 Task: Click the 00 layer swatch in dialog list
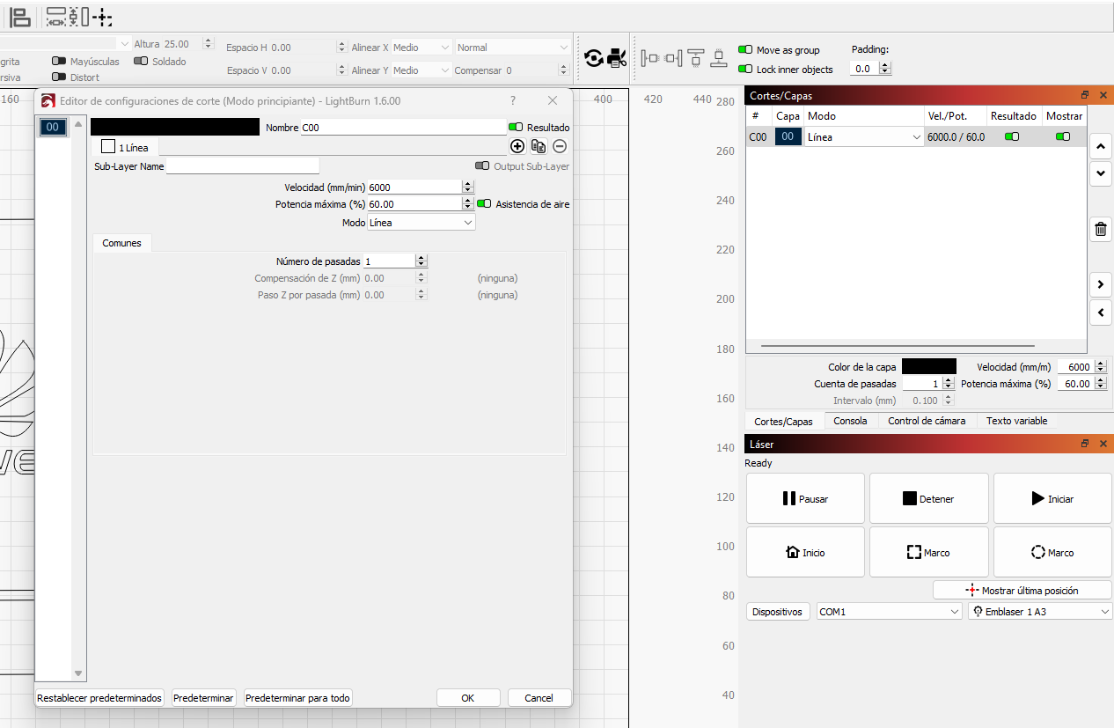pyautogui.click(x=53, y=127)
